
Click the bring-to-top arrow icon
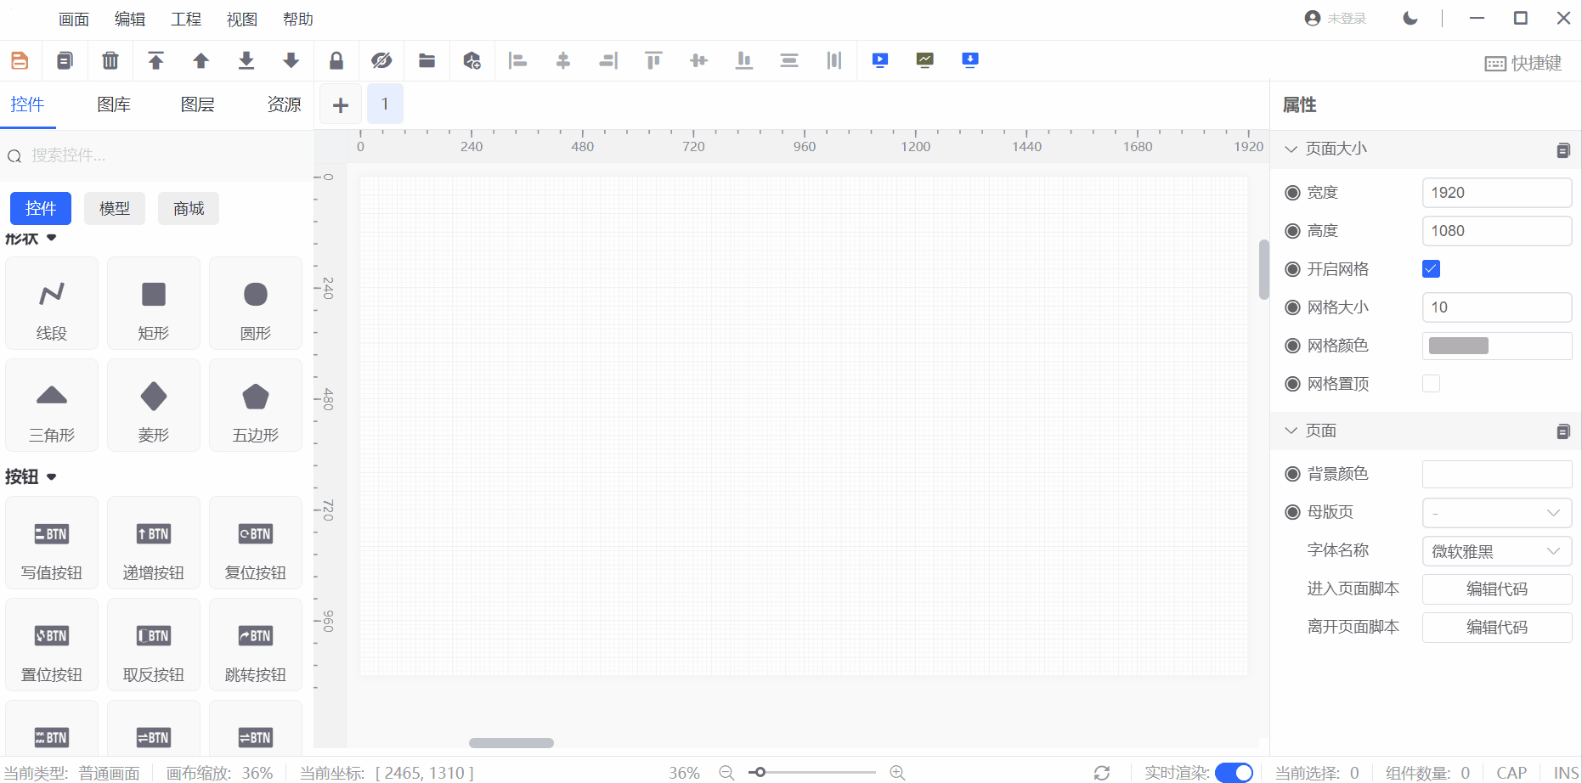pos(155,60)
